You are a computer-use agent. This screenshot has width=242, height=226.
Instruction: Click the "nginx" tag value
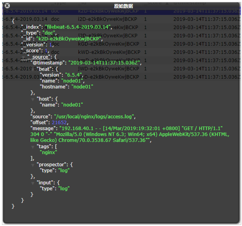point(48,152)
